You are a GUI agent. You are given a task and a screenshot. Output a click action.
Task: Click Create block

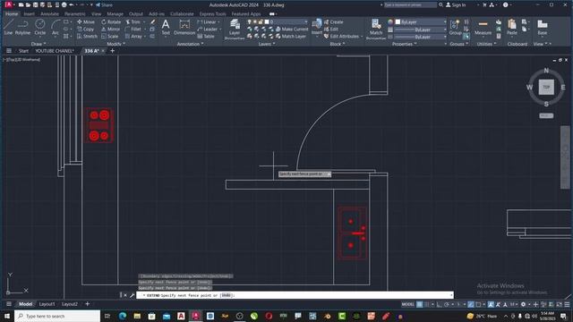coord(334,21)
